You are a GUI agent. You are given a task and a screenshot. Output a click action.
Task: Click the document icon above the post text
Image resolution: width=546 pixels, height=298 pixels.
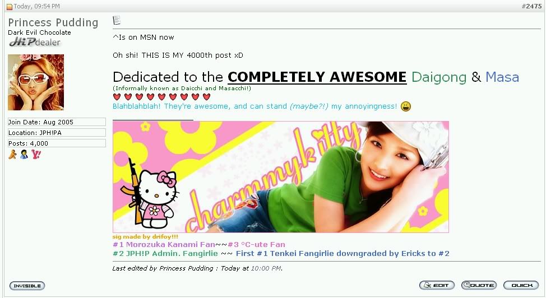(117, 20)
